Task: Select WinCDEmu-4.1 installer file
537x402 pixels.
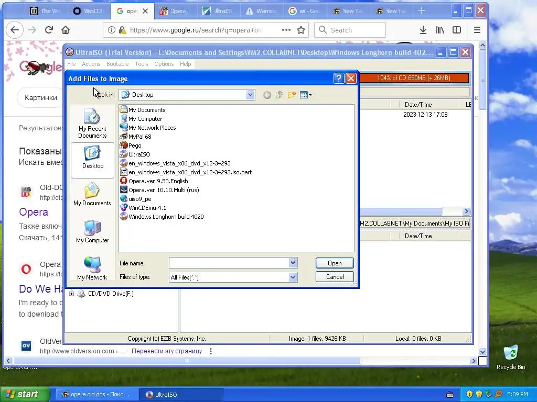Action: pyautogui.click(x=143, y=208)
